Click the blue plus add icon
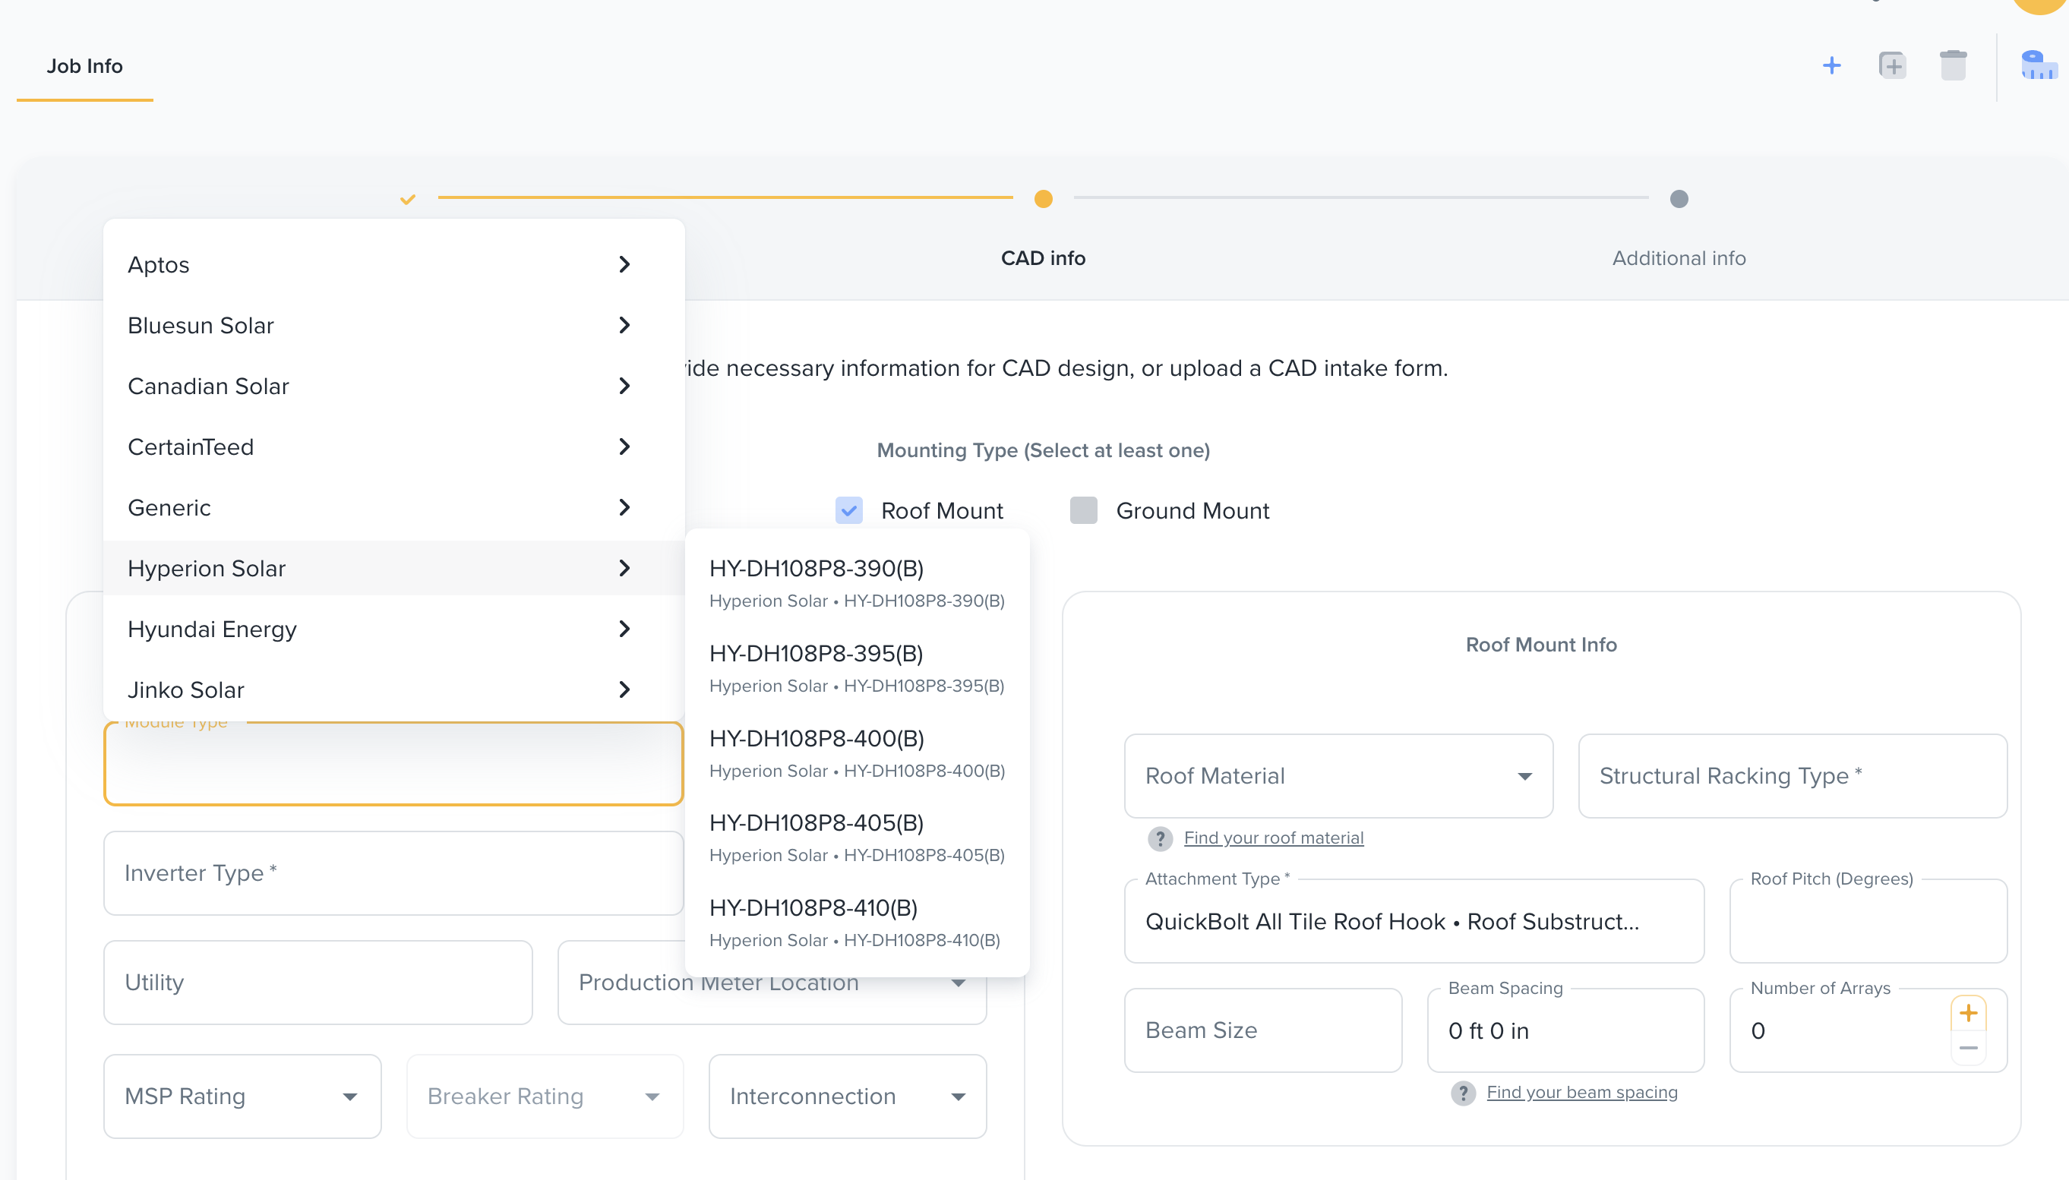 point(1831,65)
